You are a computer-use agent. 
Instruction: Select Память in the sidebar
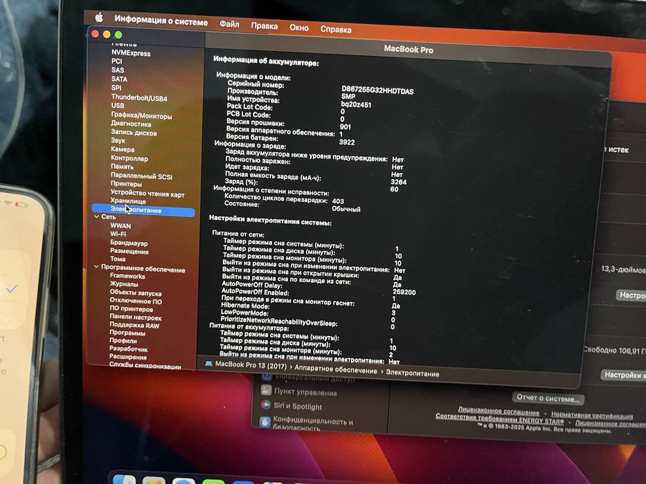click(x=122, y=167)
